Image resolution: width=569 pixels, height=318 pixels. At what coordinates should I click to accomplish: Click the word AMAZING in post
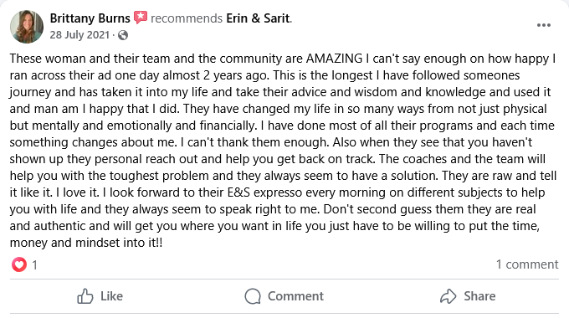pos(334,59)
